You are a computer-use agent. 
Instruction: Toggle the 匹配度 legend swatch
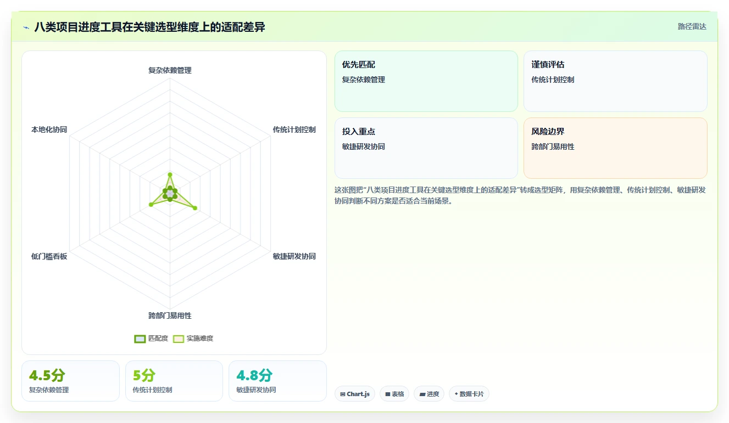(x=140, y=339)
